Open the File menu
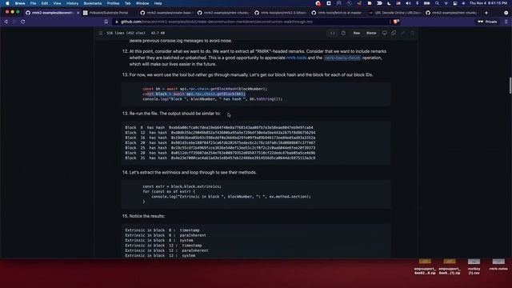Viewport: 512px width, 288px height. (33, 3)
